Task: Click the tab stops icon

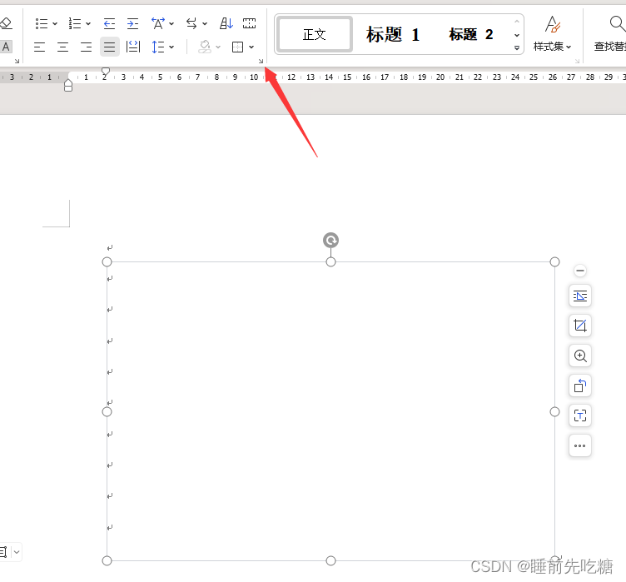Action: click(x=191, y=23)
